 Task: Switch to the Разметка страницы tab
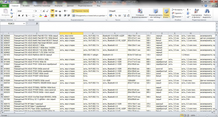(42, 6)
